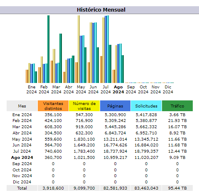Click the Sep 2024 table row label
The image size is (199, 195).
[x=22, y=164]
